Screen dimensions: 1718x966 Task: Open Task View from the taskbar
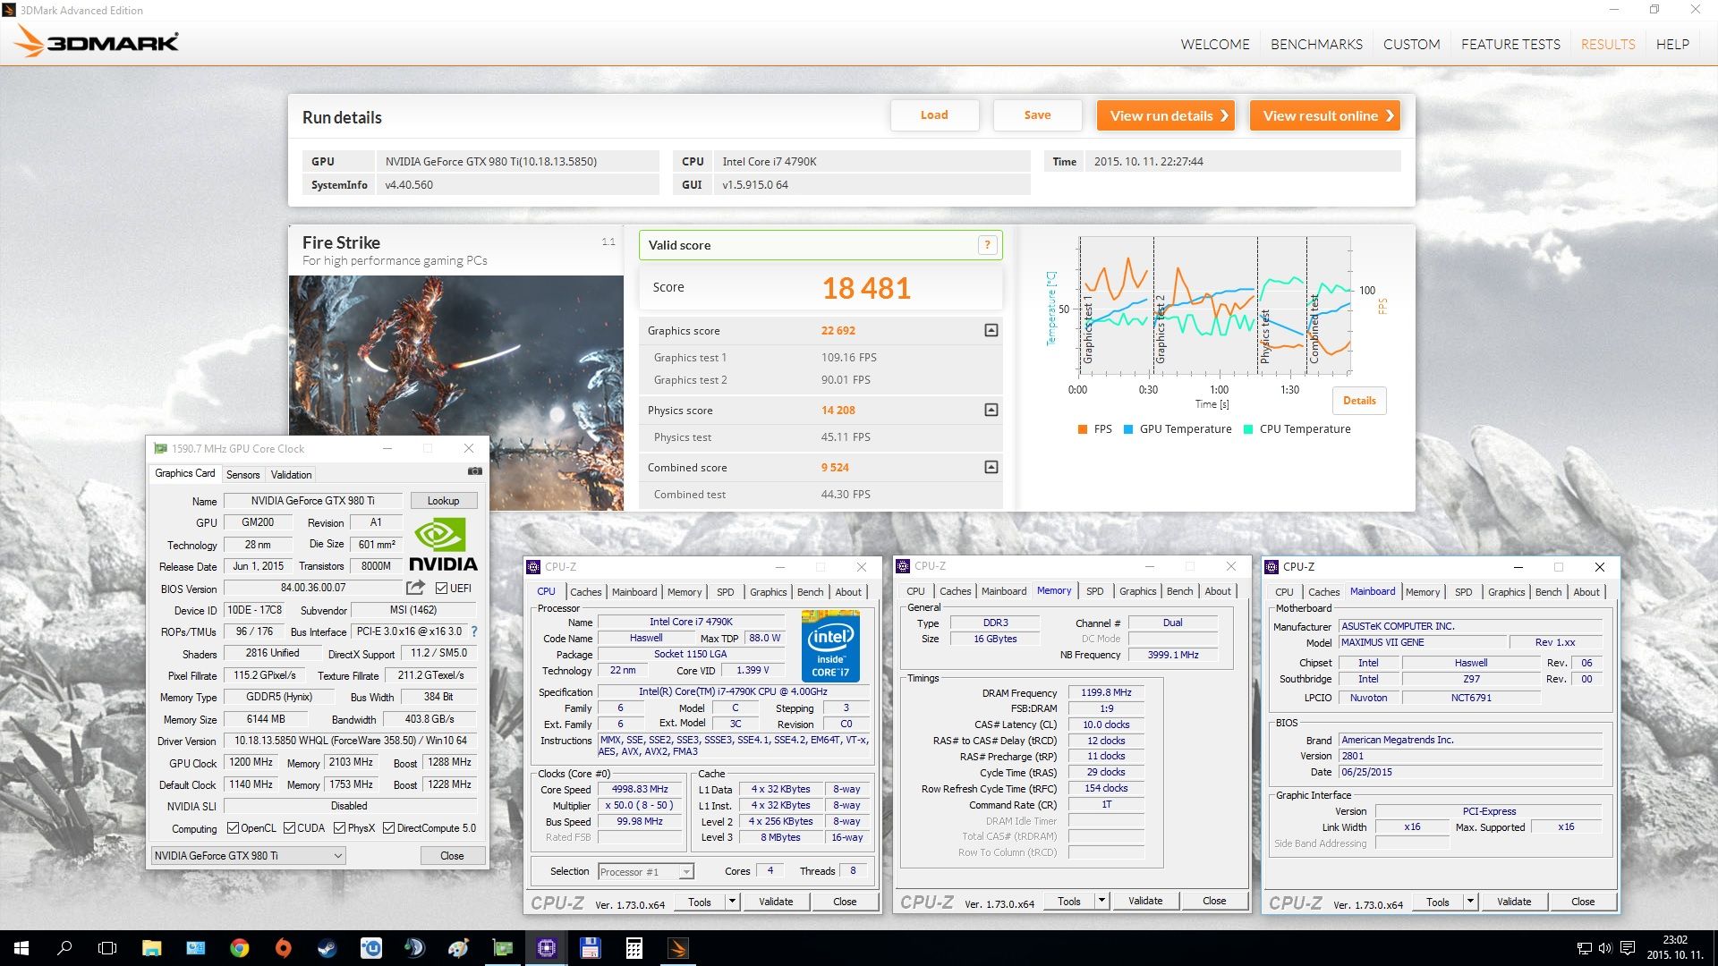[107, 948]
